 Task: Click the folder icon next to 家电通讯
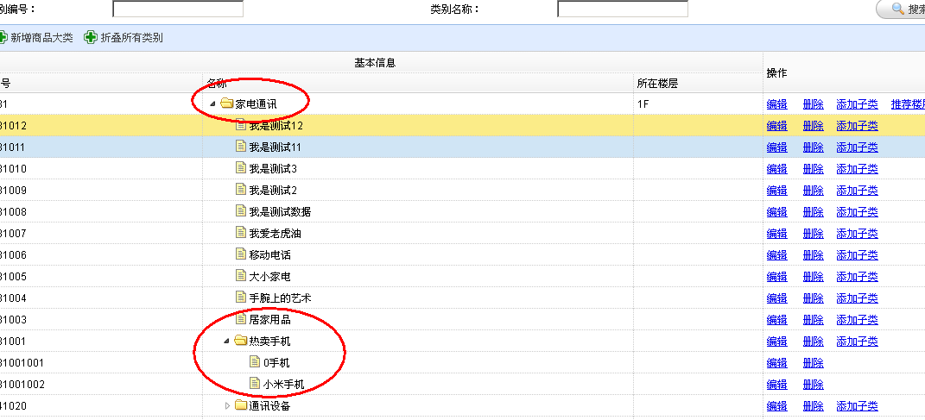226,104
